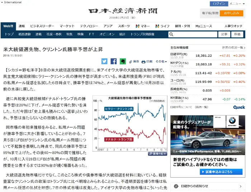Expand 日経からのお知らせ section

click(208, 186)
